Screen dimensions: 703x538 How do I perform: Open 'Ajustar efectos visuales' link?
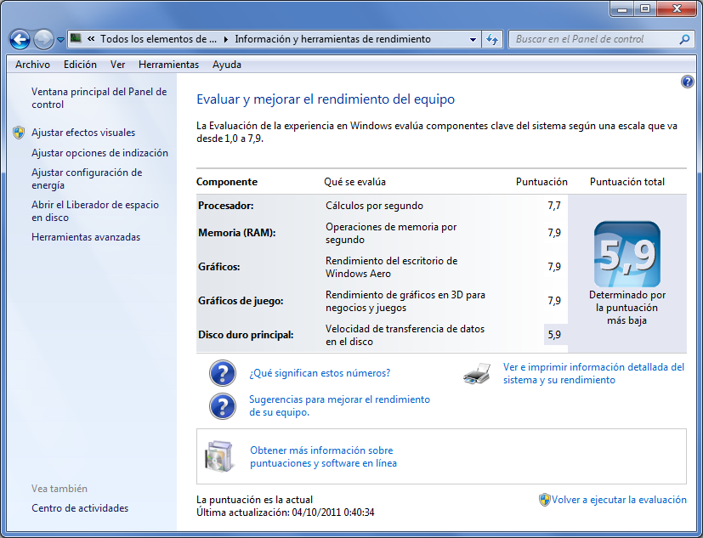tap(83, 133)
